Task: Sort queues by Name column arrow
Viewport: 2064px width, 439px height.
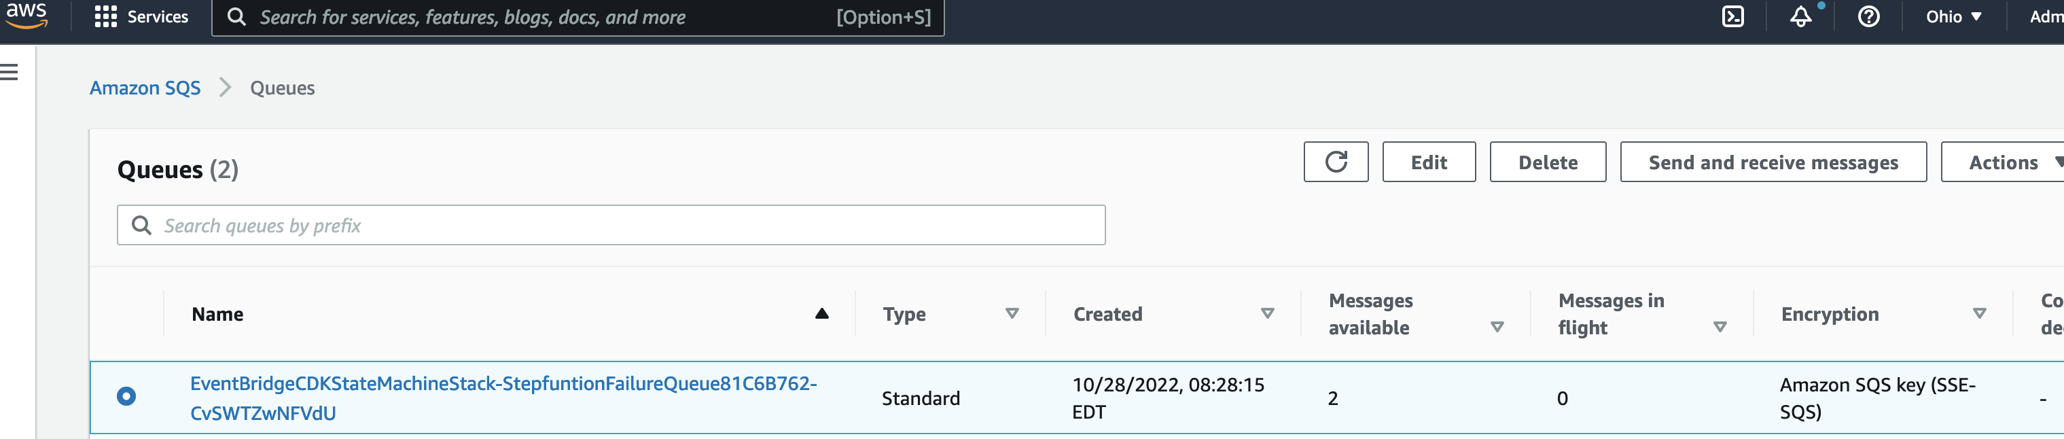Action: point(821,313)
